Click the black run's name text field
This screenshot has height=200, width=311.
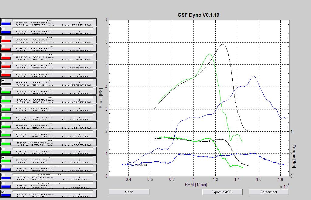(53, 81)
